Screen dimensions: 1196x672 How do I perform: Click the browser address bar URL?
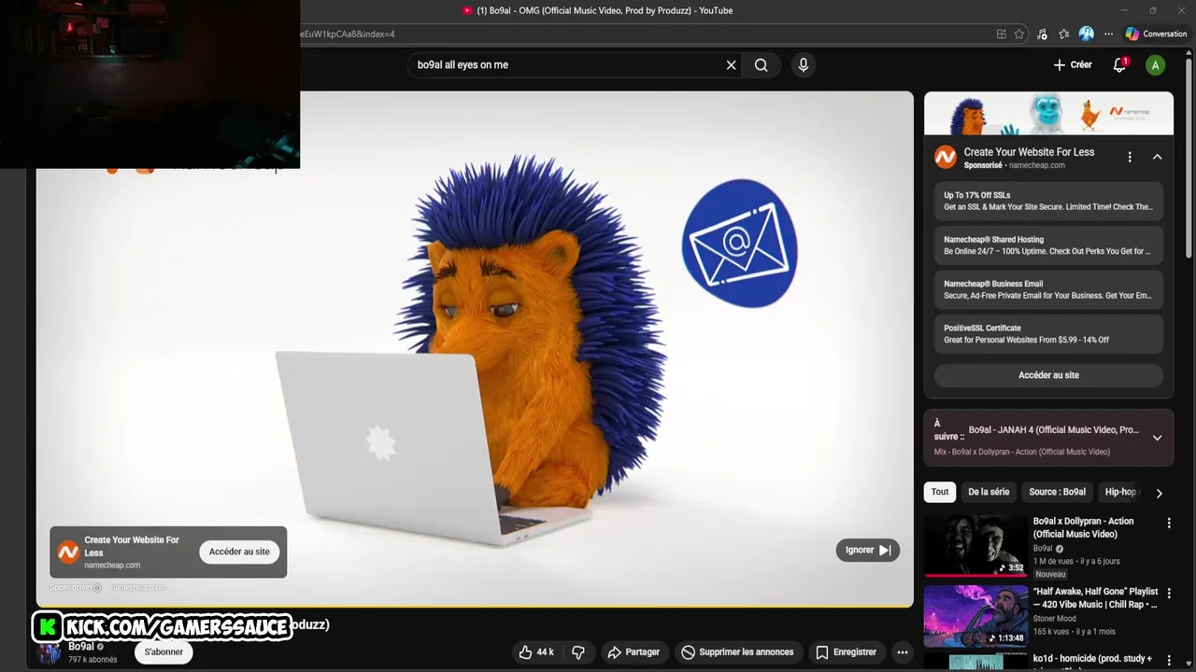point(645,35)
